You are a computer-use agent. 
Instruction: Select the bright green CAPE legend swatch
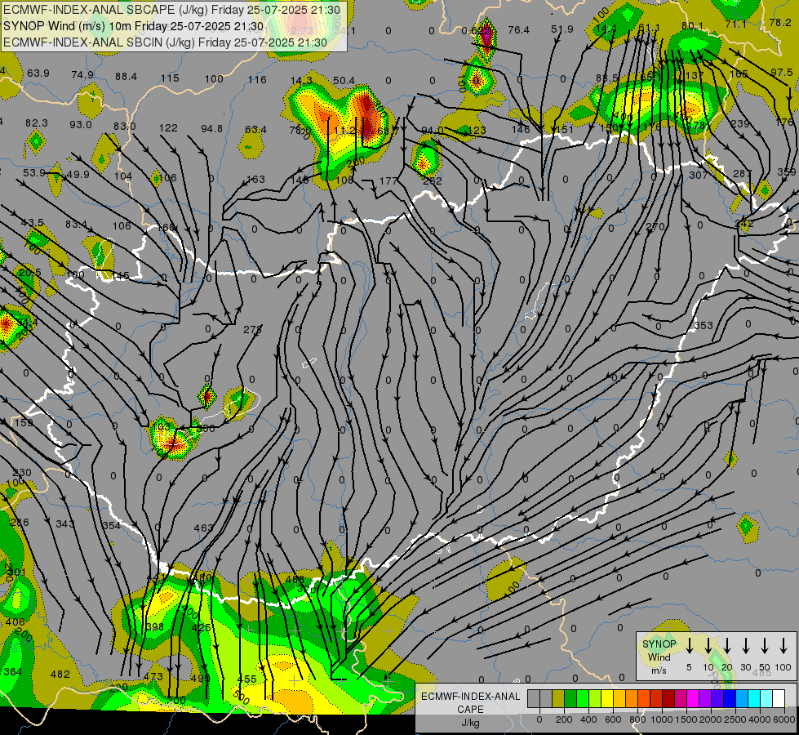point(583,698)
